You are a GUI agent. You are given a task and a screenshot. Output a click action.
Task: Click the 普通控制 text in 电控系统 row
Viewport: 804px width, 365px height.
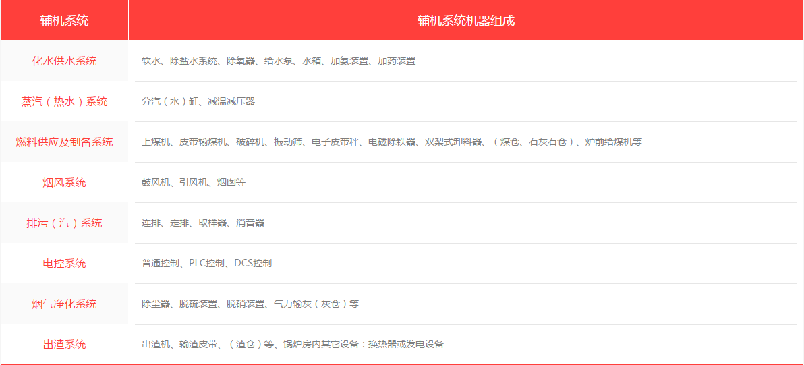160,263
